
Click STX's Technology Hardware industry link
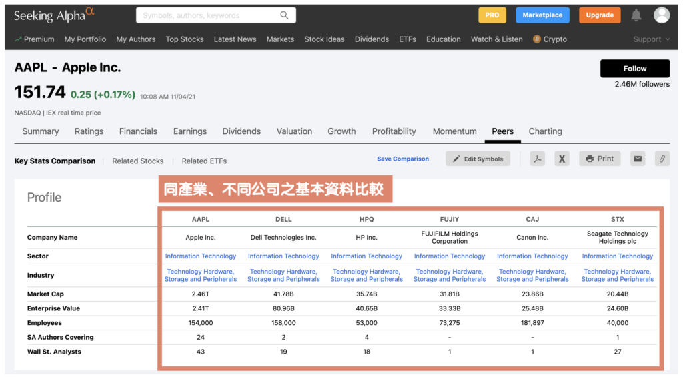tap(617, 276)
